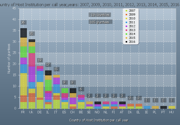Click the '165 grantees' annotation box

pyautogui.click(x=100, y=22)
